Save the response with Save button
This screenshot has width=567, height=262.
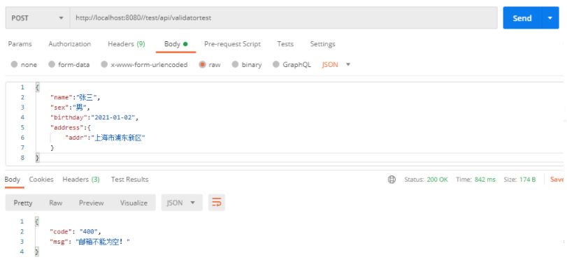pos(557,180)
